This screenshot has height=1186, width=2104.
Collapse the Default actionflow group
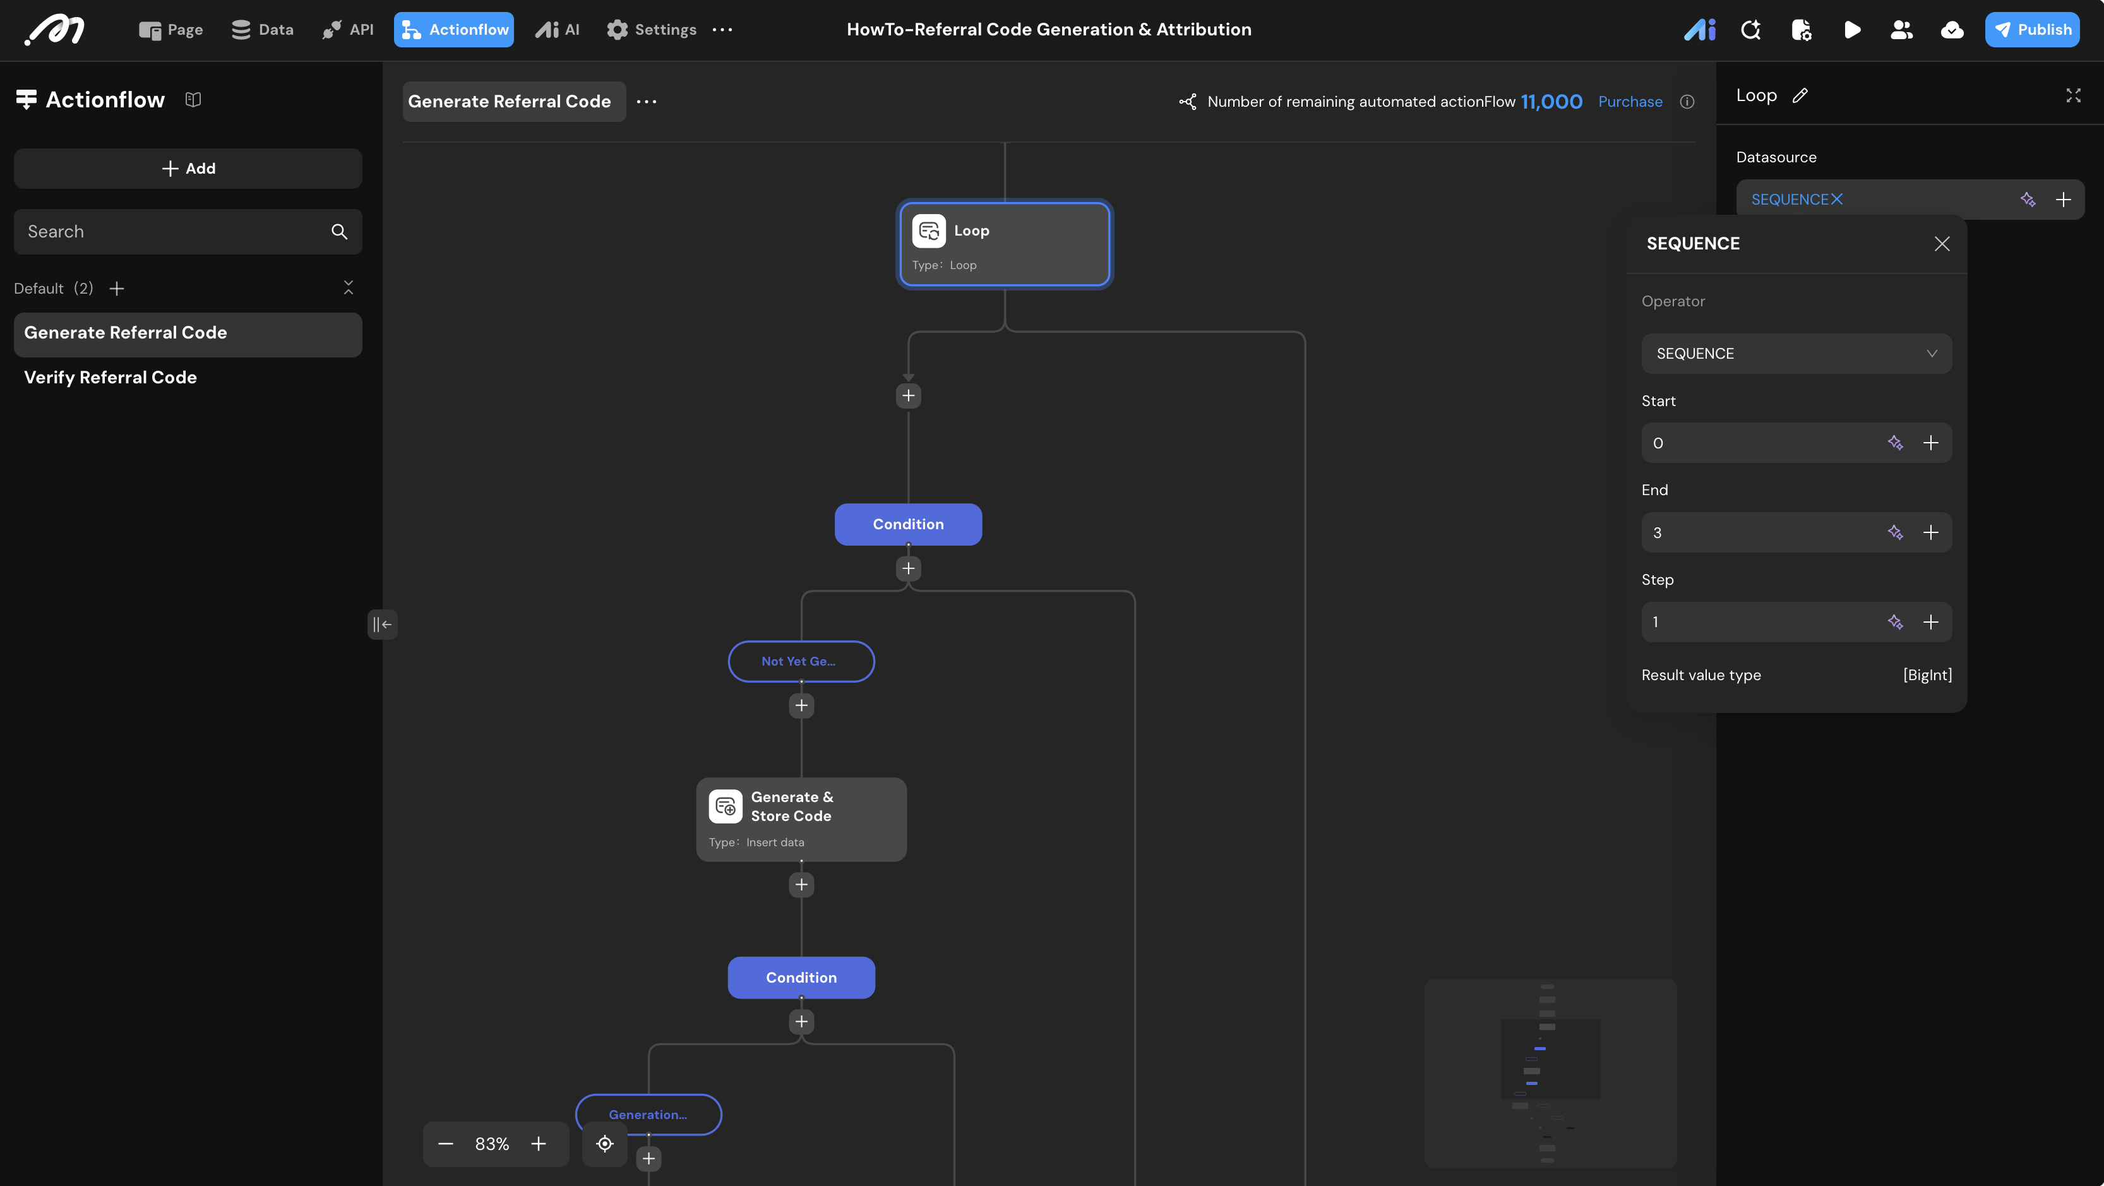pyautogui.click(x=349, y=287)
